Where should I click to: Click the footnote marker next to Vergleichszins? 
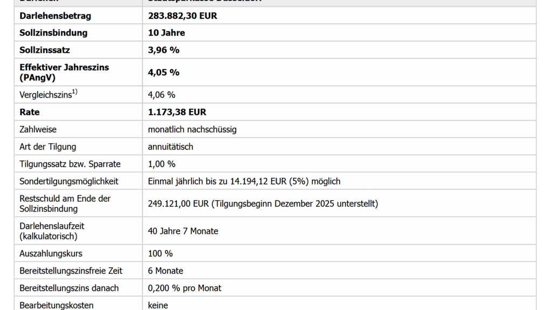coord(75,92)
